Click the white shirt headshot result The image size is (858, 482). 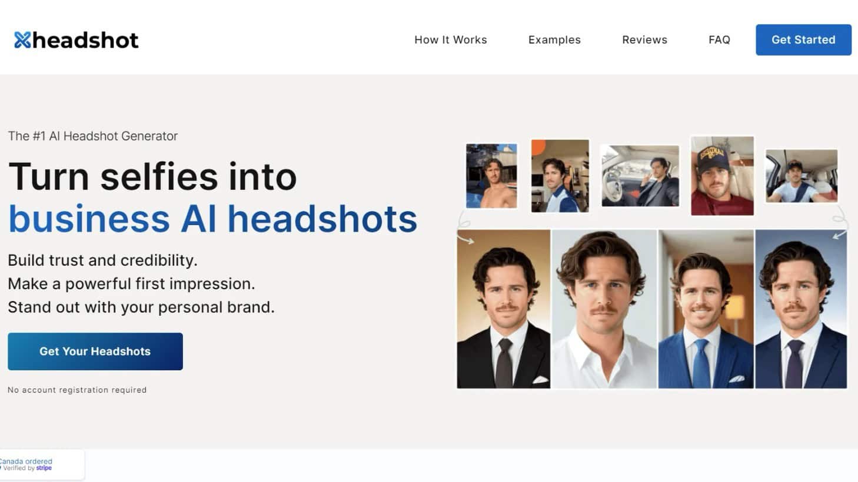click(x=604, y=309)
